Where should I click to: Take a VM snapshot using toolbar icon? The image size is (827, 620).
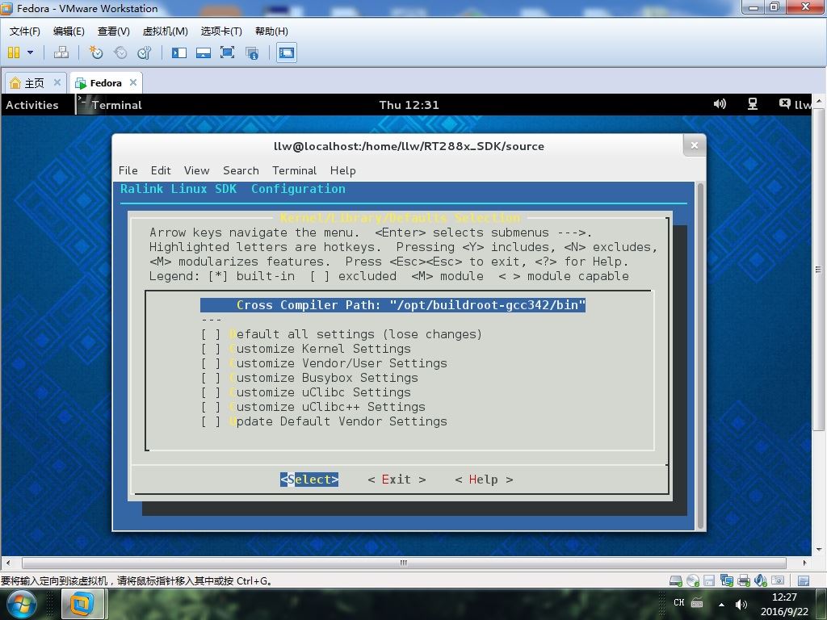(x=96, y=52)
